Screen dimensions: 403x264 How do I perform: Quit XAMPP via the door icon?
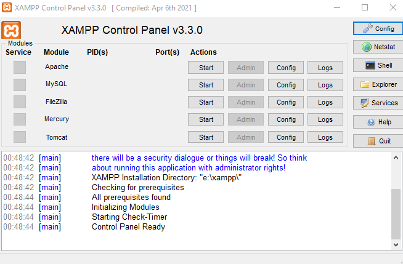tap(378, 141)
